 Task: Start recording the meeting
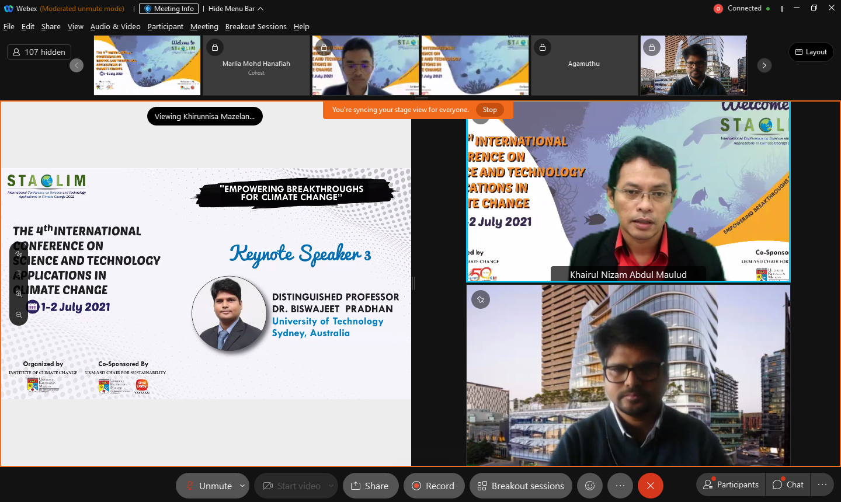(433, 486)
